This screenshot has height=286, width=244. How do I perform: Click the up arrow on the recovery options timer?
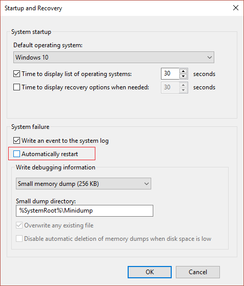(x=184, y=85)
